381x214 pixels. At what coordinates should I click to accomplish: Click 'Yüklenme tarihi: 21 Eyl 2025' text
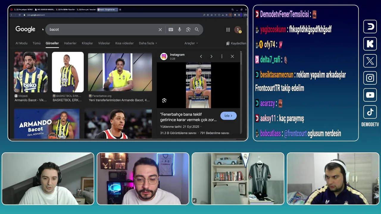click(x=179, y=127)
